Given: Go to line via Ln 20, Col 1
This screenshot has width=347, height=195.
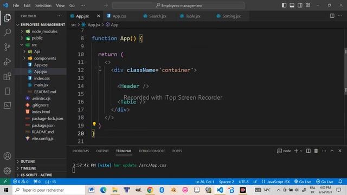Looking at the screenshot, I should pyautogui.click(x=205, y=182).
